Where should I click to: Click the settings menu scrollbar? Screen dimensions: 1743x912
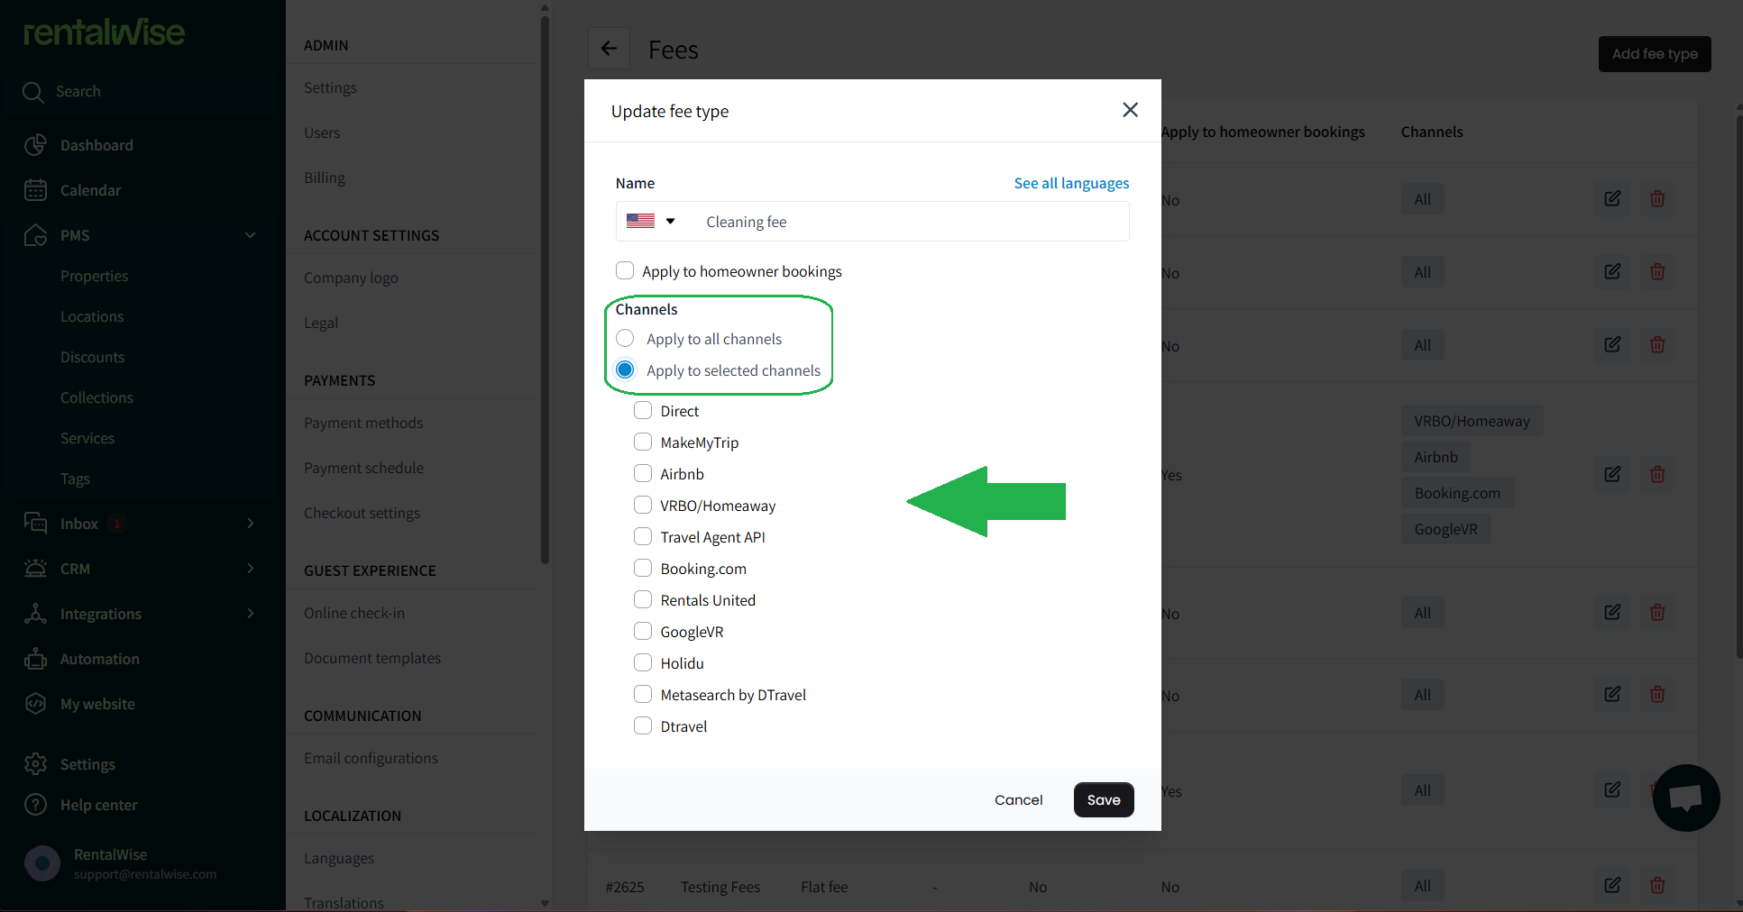tap(545, 288)
